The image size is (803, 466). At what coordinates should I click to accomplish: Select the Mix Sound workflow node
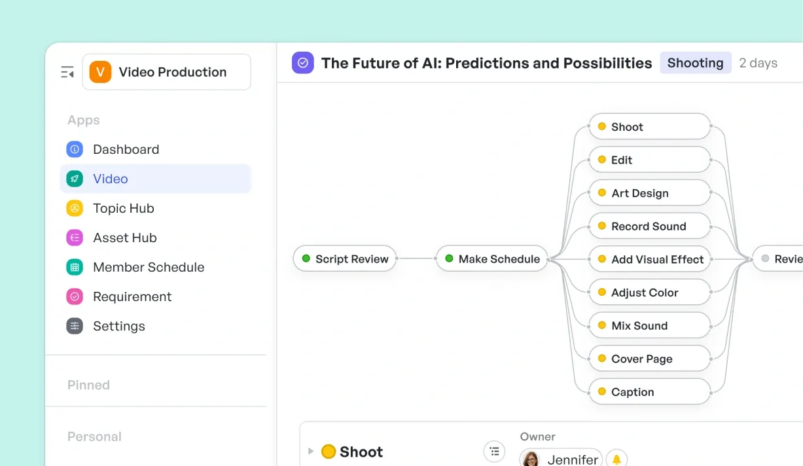click(650, 325)
